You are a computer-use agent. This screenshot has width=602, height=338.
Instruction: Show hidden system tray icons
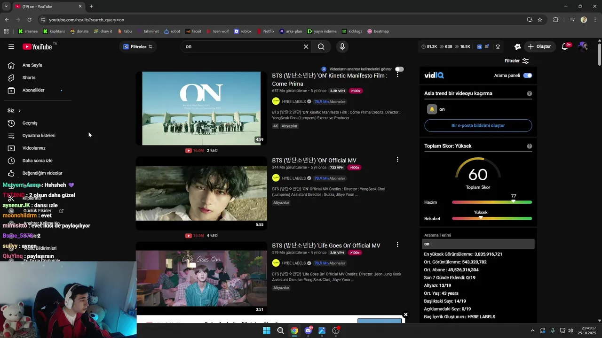click(532, 330)
